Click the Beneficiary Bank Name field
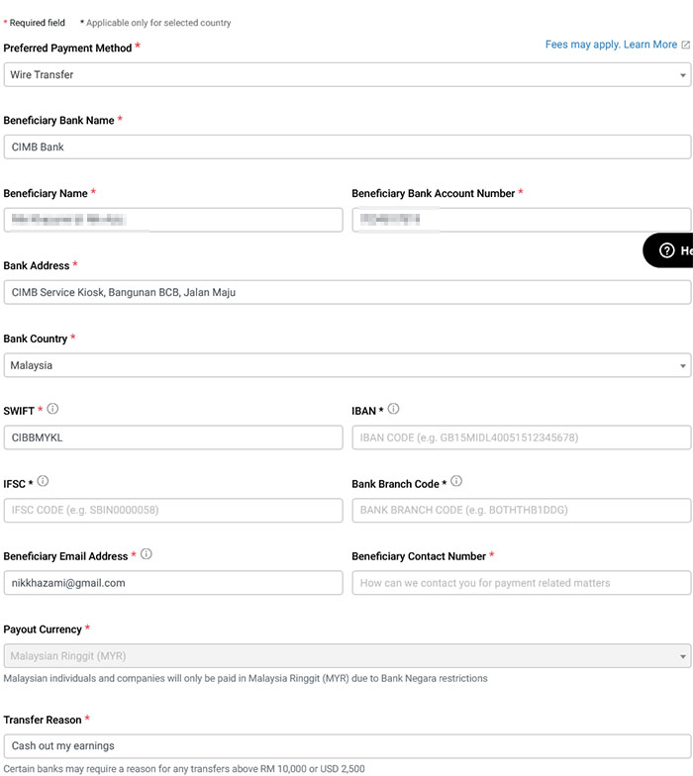 346,146
